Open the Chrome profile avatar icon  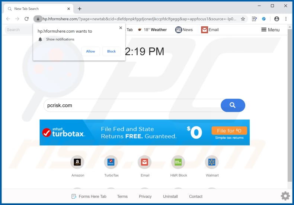tap(277, 19)
